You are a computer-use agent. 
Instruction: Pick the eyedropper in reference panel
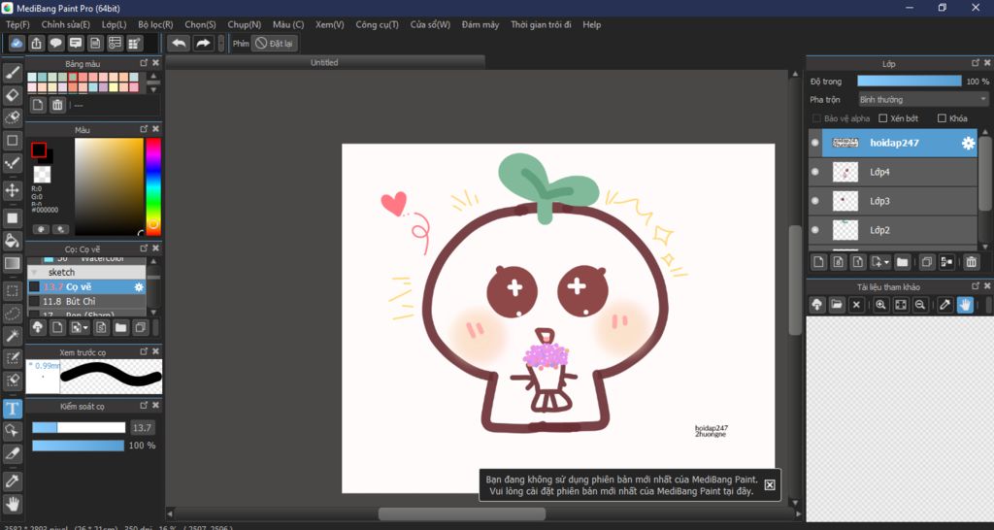click(945, 305)
